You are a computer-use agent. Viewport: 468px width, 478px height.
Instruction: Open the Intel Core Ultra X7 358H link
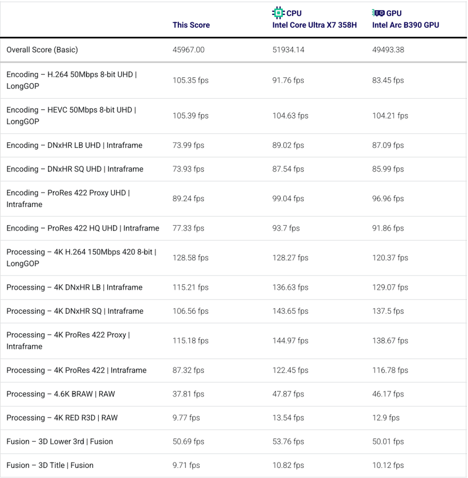coord(314,25)
